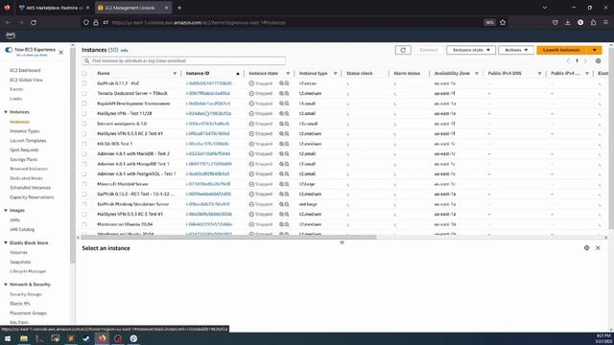
Task: Open details panel settings gear icon
Action: (x=586, y=248)
